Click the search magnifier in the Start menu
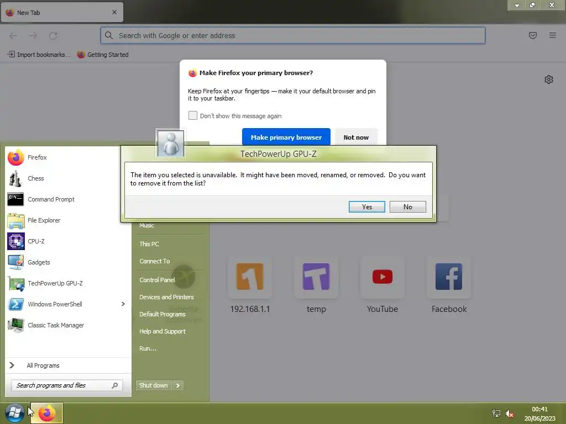 click(115, 385)
